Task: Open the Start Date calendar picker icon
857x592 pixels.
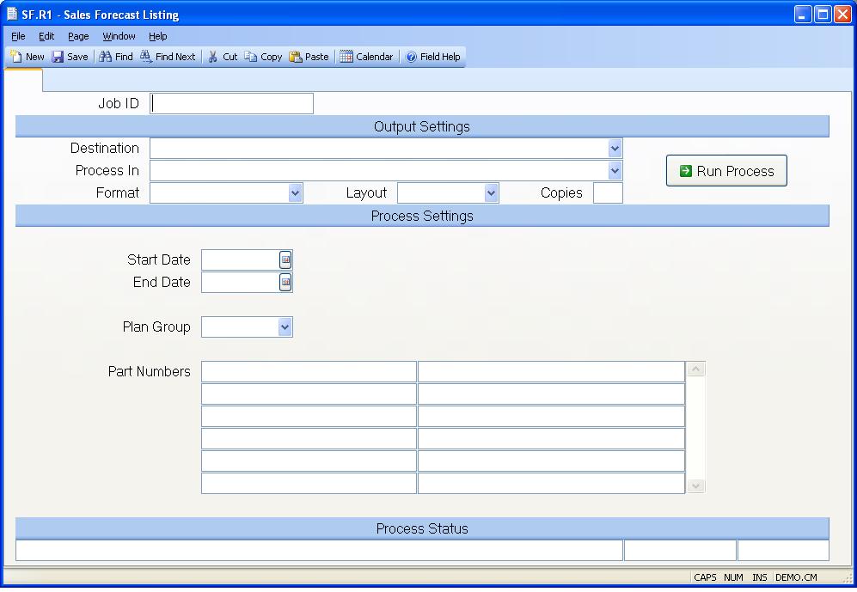Action: pyautogui.click(x=285, y=260)
